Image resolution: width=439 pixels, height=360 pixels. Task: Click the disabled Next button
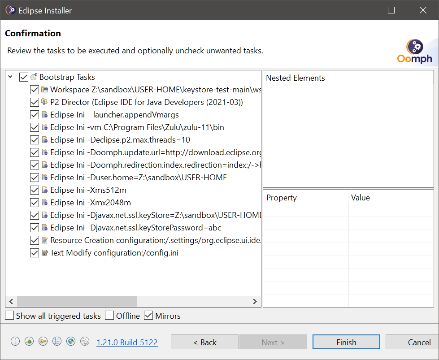(273, 342)
